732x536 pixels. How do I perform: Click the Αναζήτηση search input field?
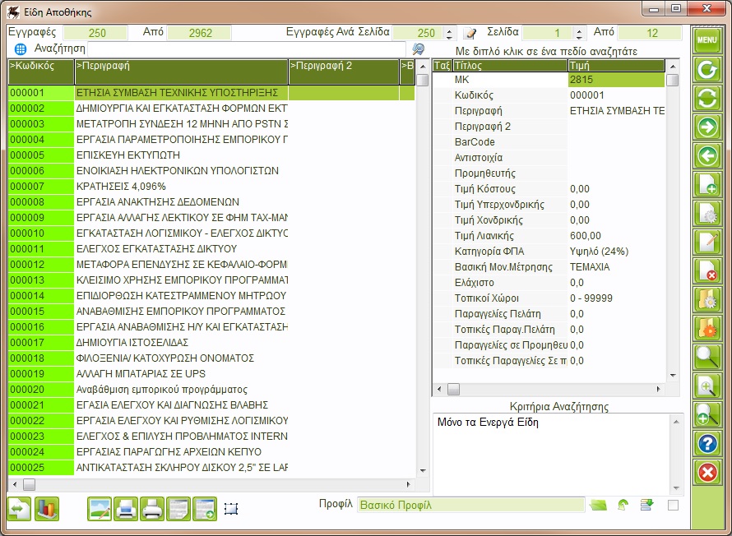click(247, 49)
